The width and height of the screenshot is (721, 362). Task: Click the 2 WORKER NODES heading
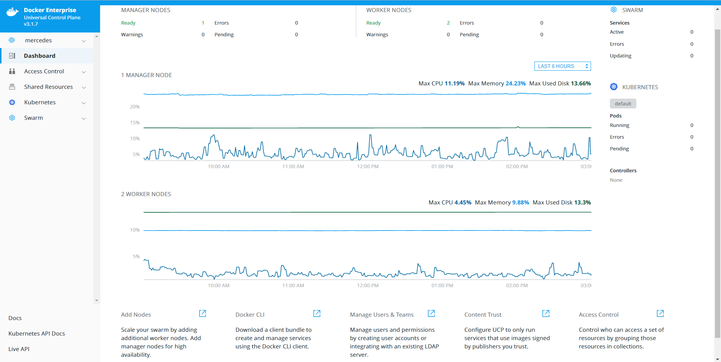146,194
